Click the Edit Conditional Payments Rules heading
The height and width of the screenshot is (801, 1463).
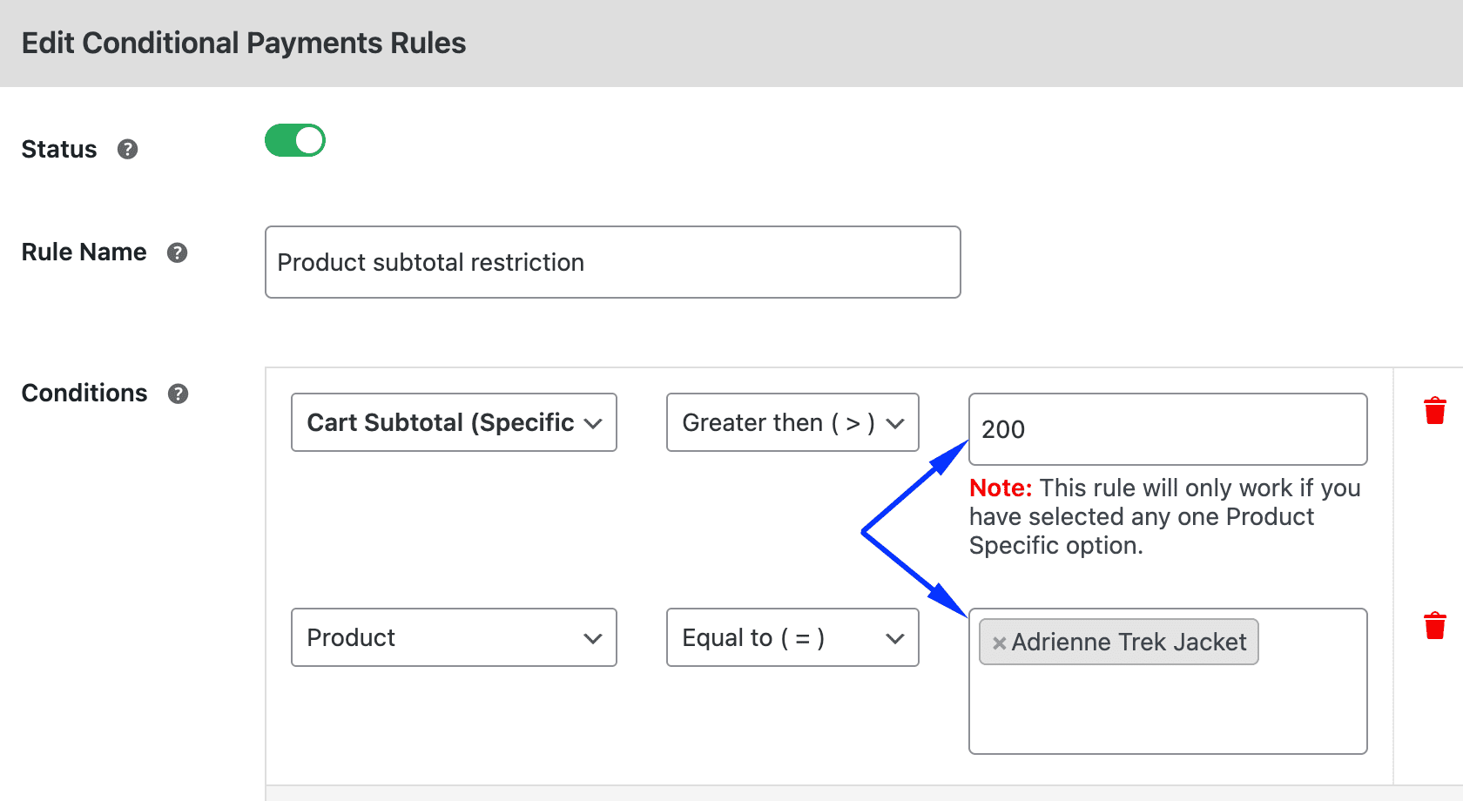click(x=244, y=42)
